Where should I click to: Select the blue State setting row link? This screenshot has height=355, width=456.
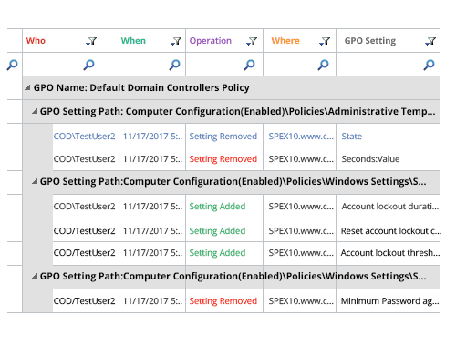point(352,137)
